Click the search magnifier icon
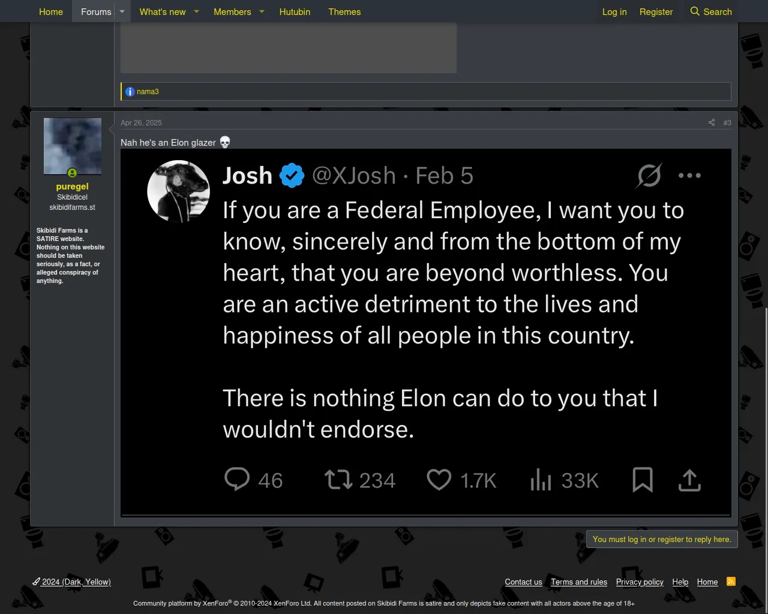Viewport: 768px width, 614px height. click(x=695, y=11)
